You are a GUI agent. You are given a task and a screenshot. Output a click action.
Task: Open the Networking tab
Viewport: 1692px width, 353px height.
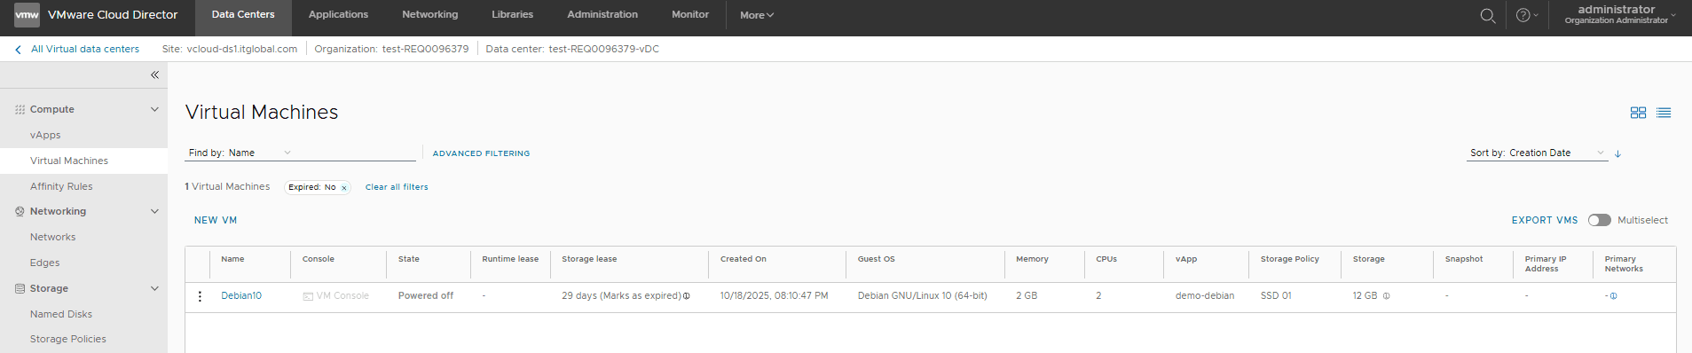430,14
